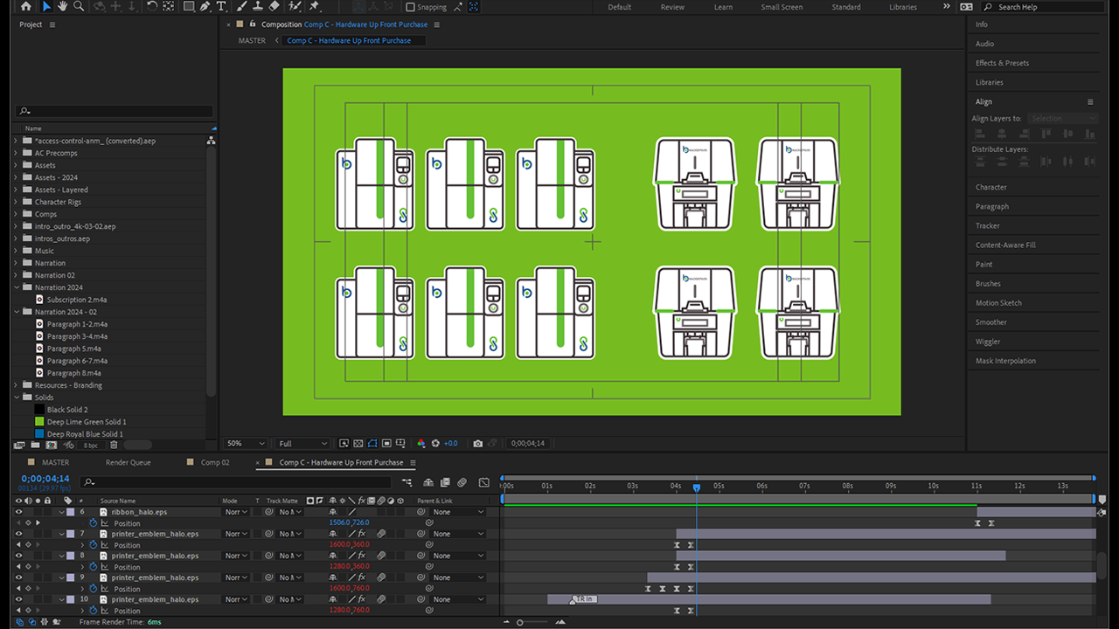Select the Zoom tool in toolbar
Screen dimensions: 1119x629
pos(79,7)
